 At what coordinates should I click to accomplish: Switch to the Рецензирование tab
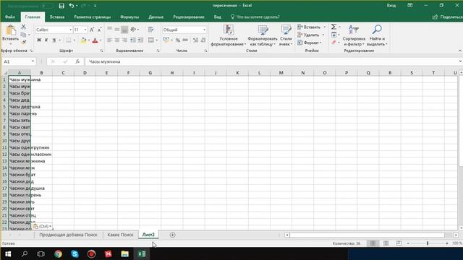pyautogui.click(x=189, y=17)
